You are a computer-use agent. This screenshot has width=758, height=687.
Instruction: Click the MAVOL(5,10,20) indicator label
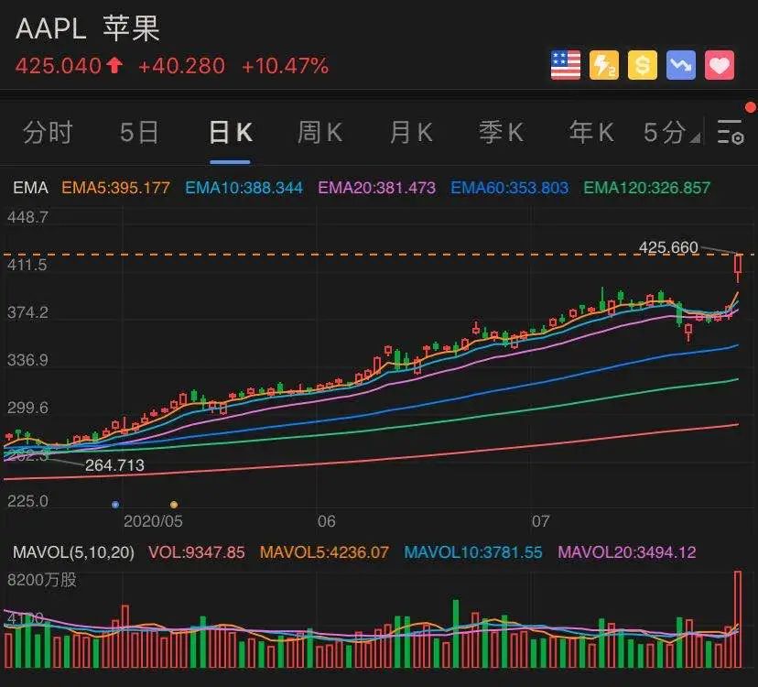pos(73,552)
